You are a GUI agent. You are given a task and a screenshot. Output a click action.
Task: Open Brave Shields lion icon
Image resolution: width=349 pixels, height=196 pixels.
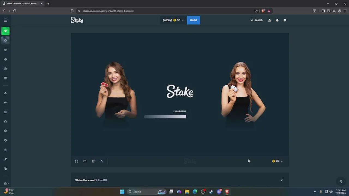(263, 11)
